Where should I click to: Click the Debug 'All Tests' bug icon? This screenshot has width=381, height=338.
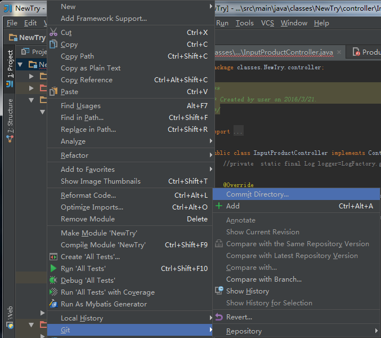(x=53, y=281)
